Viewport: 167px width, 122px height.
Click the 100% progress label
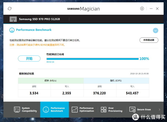point(144,59)
